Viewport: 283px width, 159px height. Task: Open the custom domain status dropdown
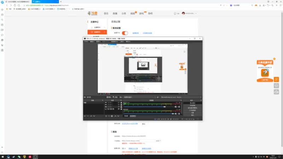(x=158, y=141)
